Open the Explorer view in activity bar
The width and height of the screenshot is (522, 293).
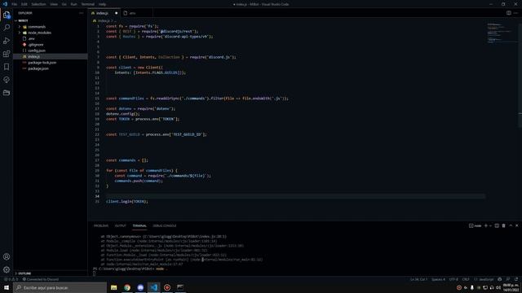pos(7,15)
